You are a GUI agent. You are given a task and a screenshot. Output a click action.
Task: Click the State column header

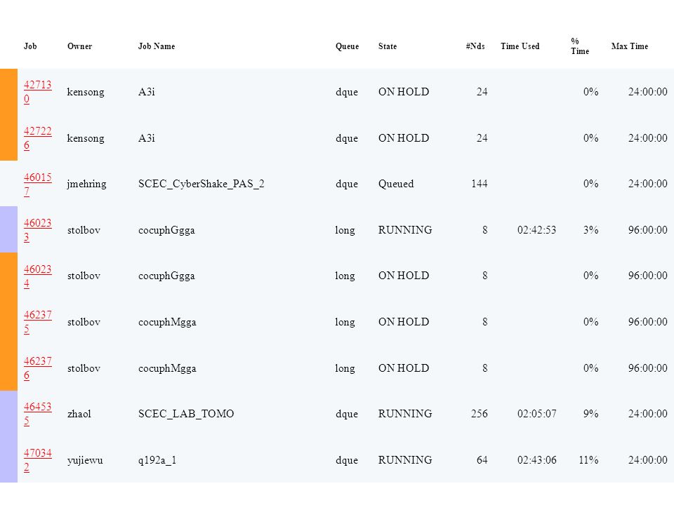(388, 46)
